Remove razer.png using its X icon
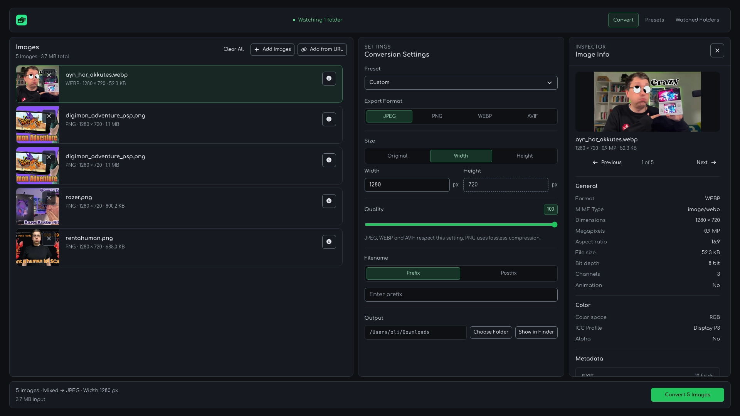Image resolution: width=740 pixels, height=416 pixels. click(49, 198)
